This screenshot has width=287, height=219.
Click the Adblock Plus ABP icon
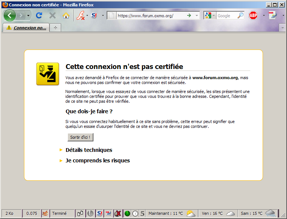253,15
